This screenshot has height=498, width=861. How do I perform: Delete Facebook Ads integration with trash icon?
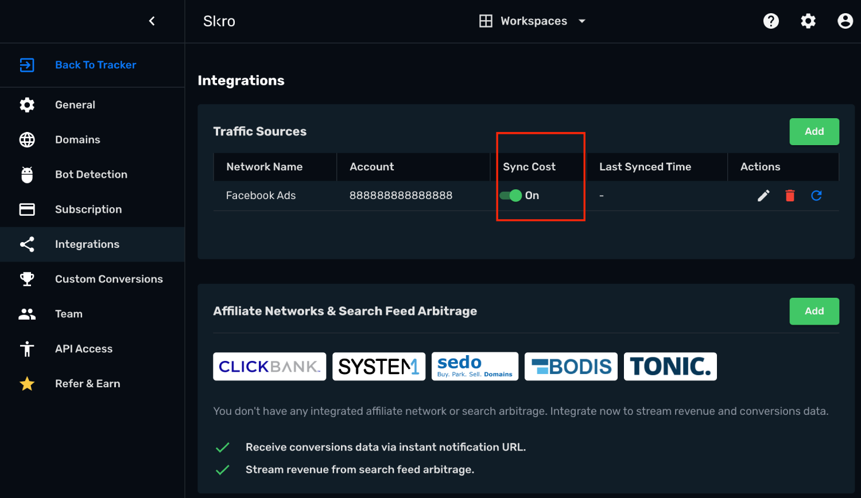[x=790, y=196]
